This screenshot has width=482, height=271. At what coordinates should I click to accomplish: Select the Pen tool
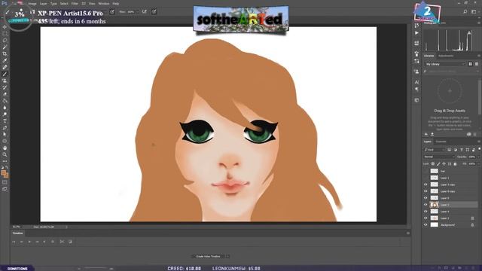5,128
